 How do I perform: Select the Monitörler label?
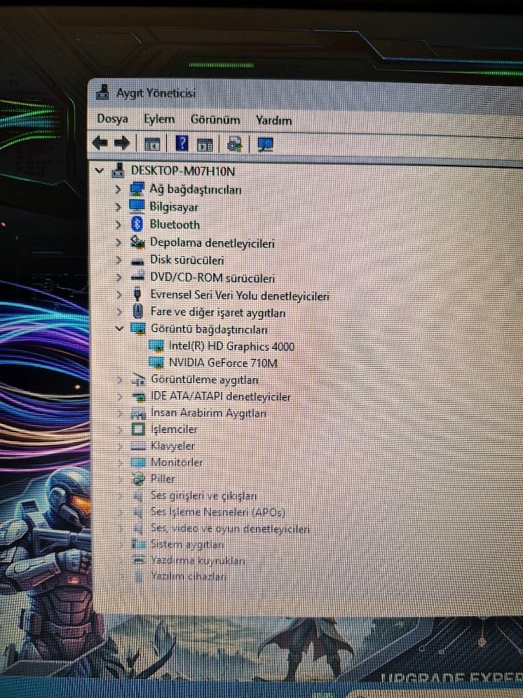(176, 462)
